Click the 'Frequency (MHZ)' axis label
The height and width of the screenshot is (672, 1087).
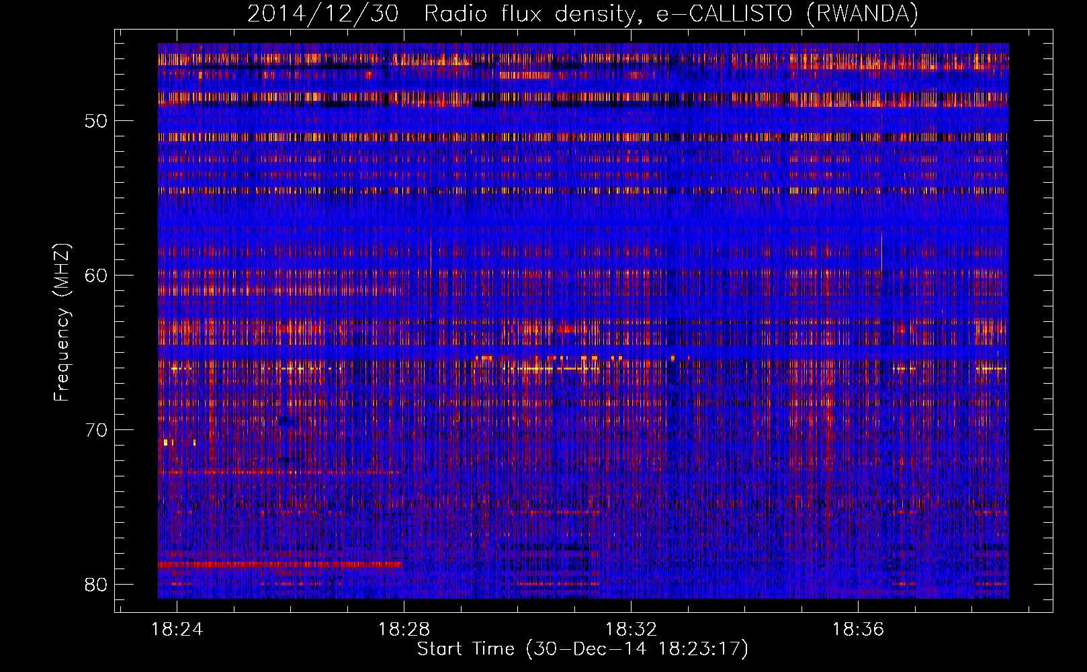(62, 323)
